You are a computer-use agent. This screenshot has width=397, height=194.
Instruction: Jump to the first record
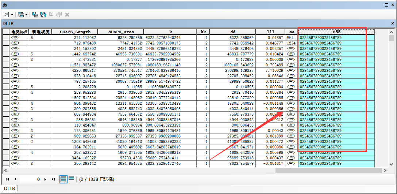click(x=7, y=179)
